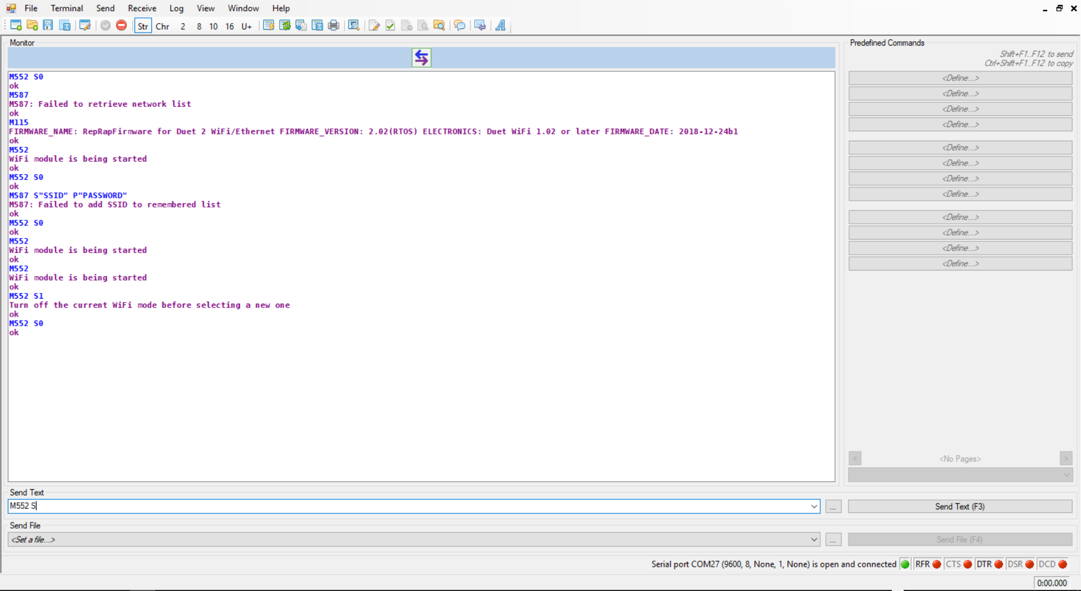Click the bidirectional arrows icon in monitor header
Screen dimensions: 1081x591
[x=421, y=57]
